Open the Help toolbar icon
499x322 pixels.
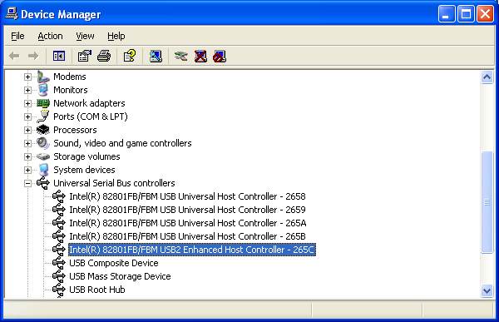click(130, 57)
